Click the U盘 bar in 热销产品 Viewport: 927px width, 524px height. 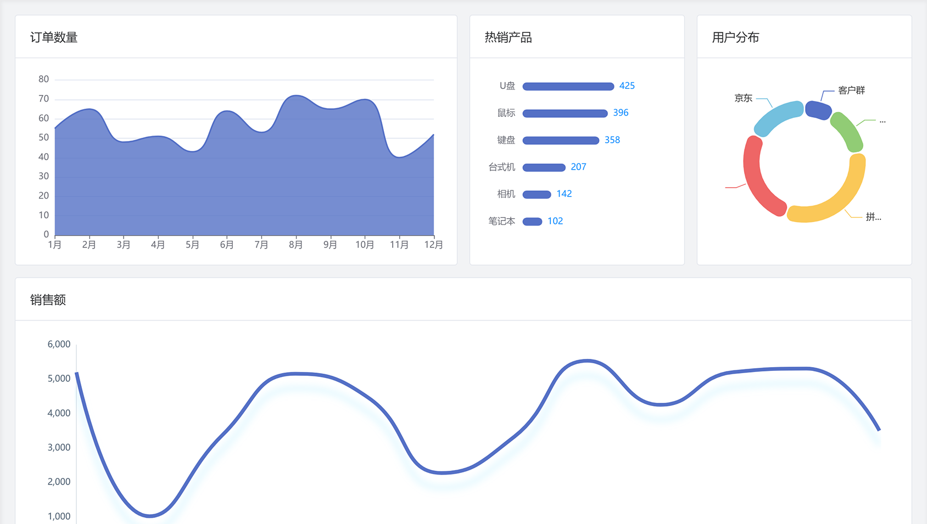[568, 86]
